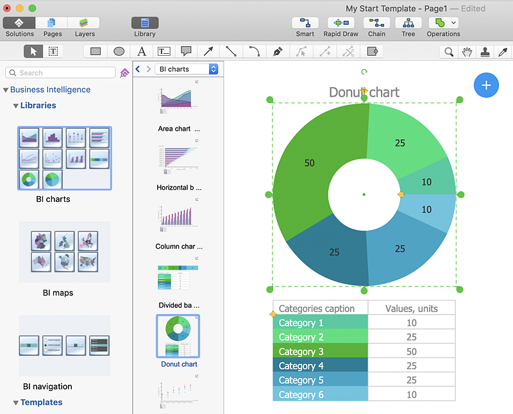Go to previous library with back chevron

pos(138,69)
